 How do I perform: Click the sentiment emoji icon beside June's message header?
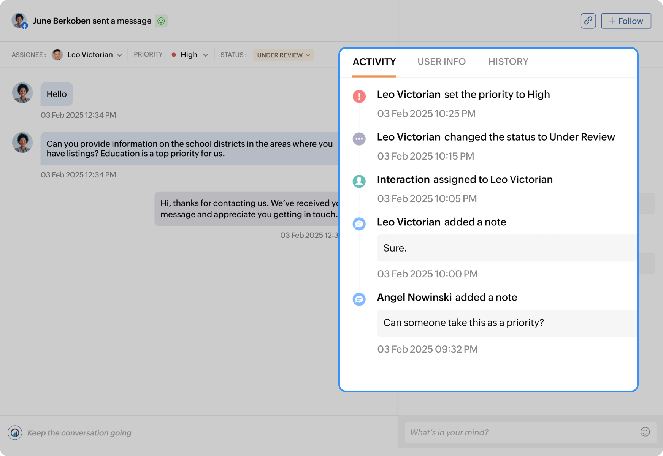(x=161, y=21)
